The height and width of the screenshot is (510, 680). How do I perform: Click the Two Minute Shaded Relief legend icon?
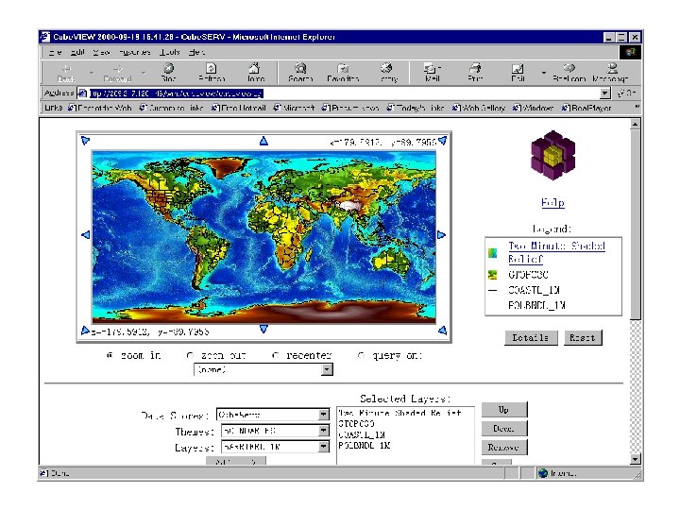pos(492,252)
